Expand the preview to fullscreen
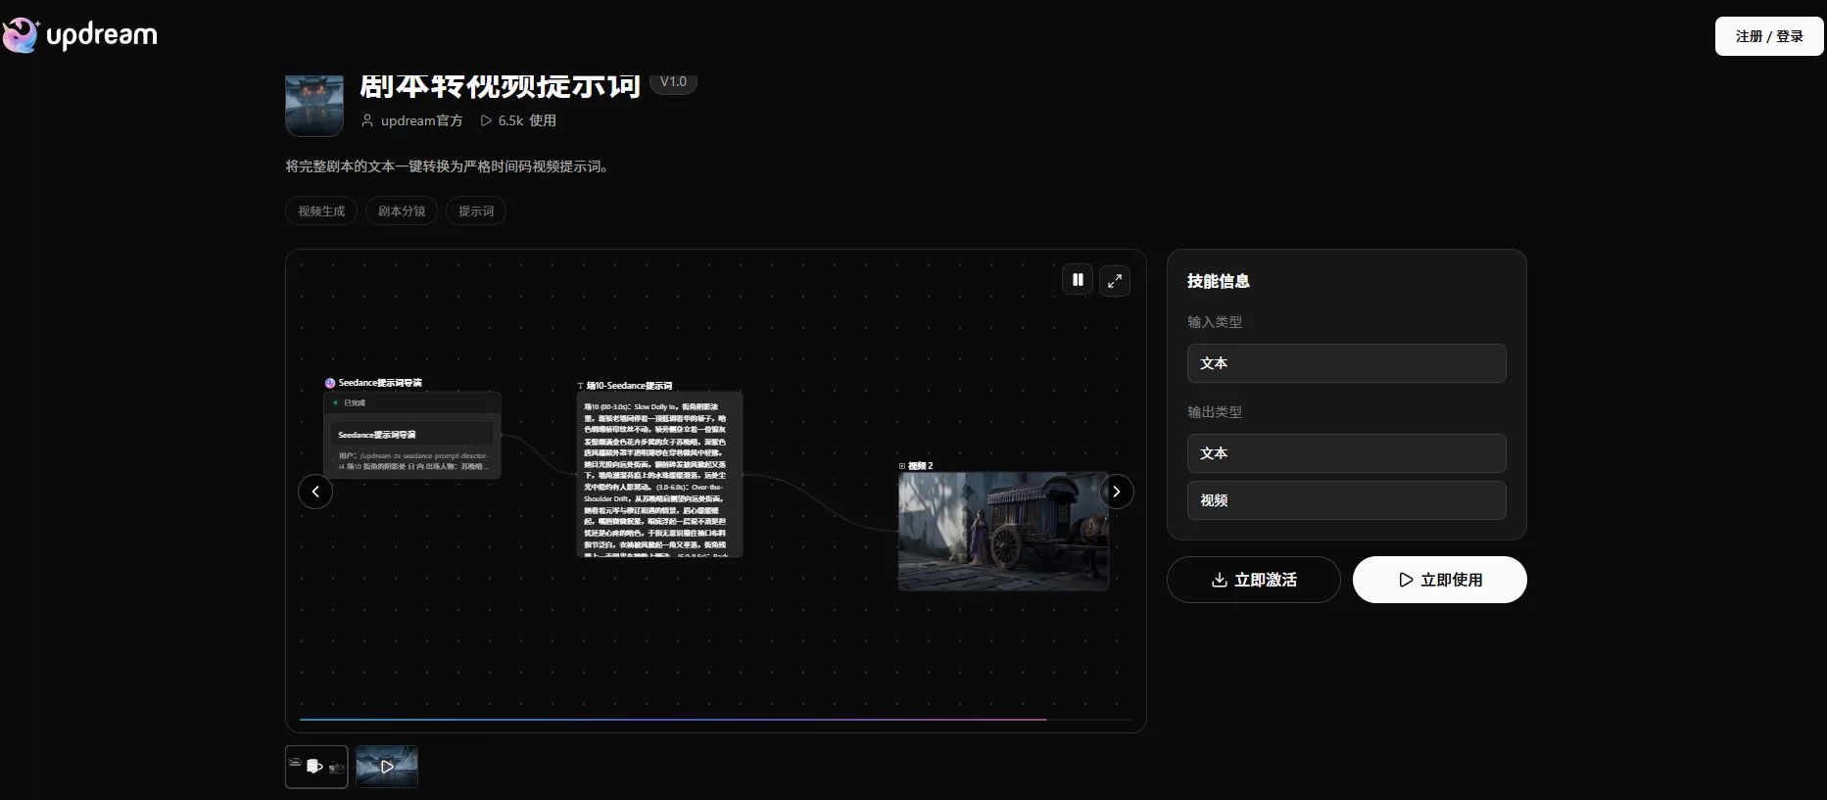This screenshot has height=800, width=1827. tap(1115, 281)
